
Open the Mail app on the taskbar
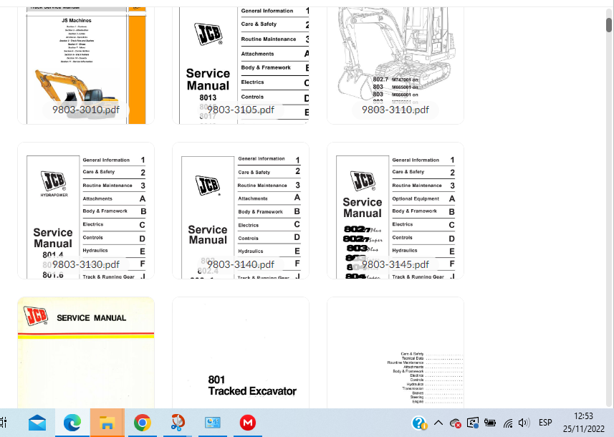pos(37,423)
